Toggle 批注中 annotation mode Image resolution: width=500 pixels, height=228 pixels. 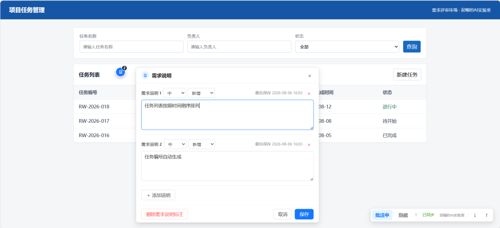[x=382, y=215]
